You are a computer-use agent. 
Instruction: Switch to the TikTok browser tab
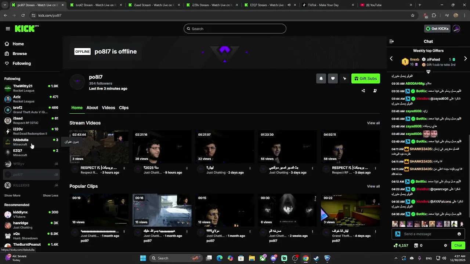click(328, 5)
